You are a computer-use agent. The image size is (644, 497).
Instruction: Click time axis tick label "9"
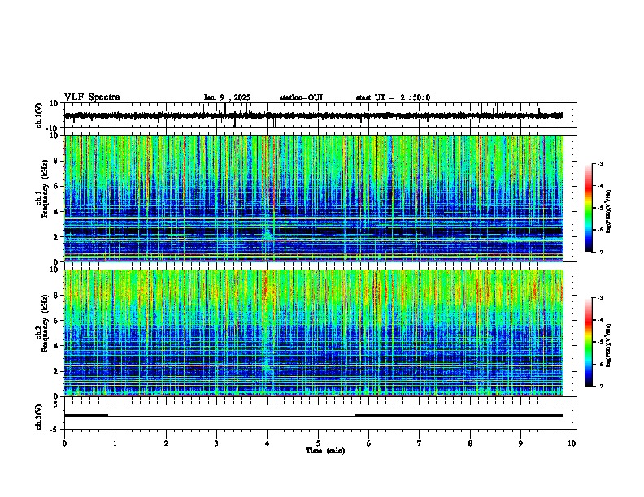520,443
